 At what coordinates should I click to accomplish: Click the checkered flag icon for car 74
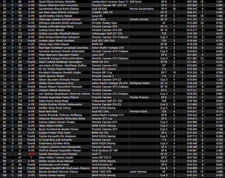coord(12,87)
